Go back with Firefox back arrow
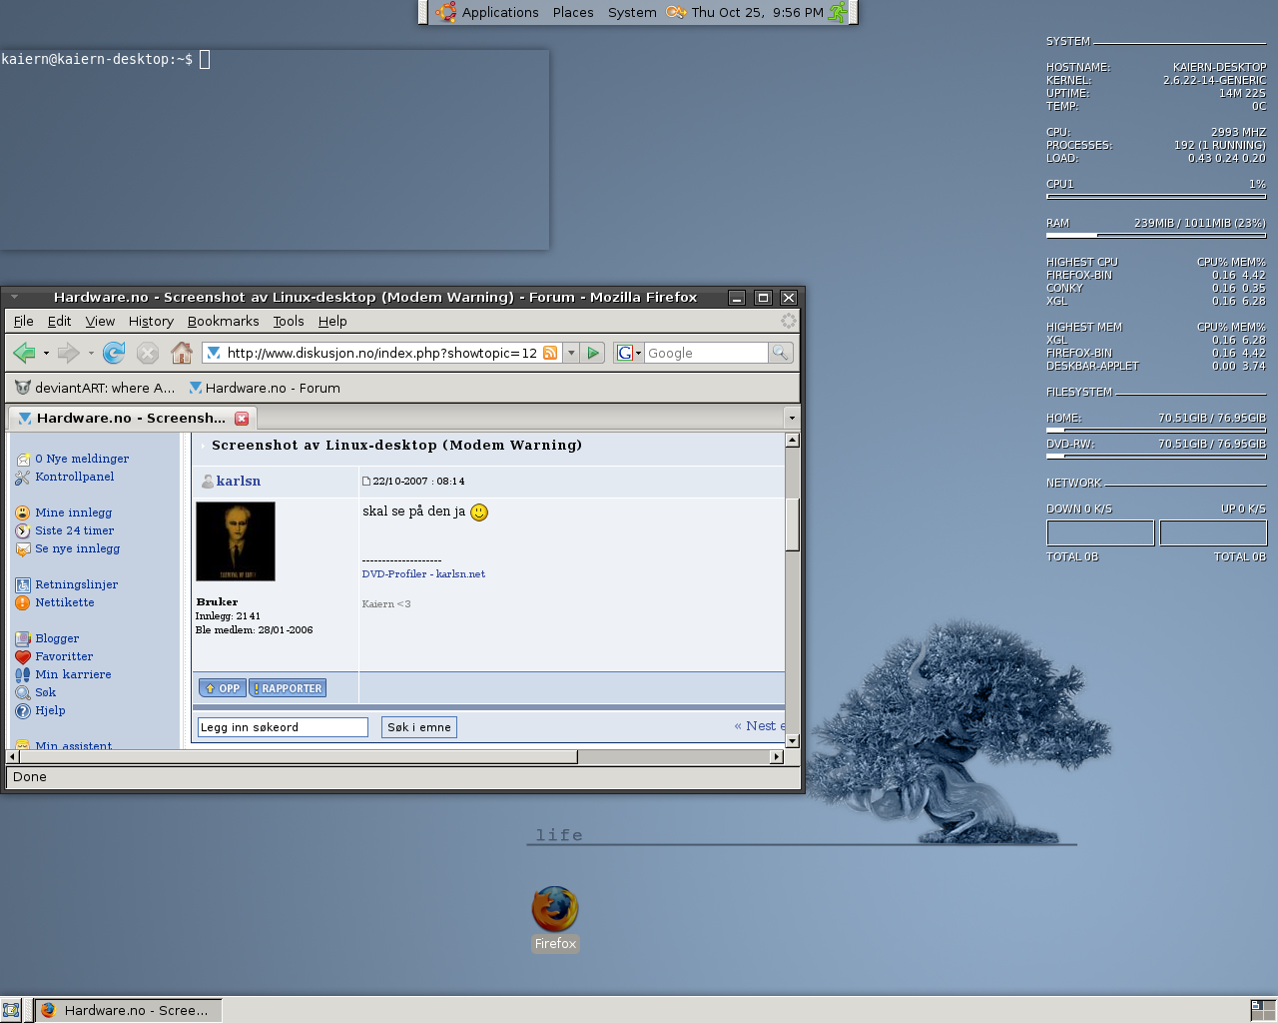This screenshot has width=1278, height=1023. [24, 353]
